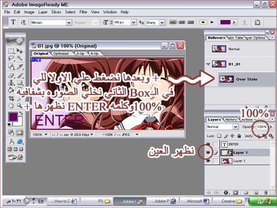The width and height of the screenshot is (277, 208).
Task: Click the layer Opacity 100% field
Action: pos(262,127)
